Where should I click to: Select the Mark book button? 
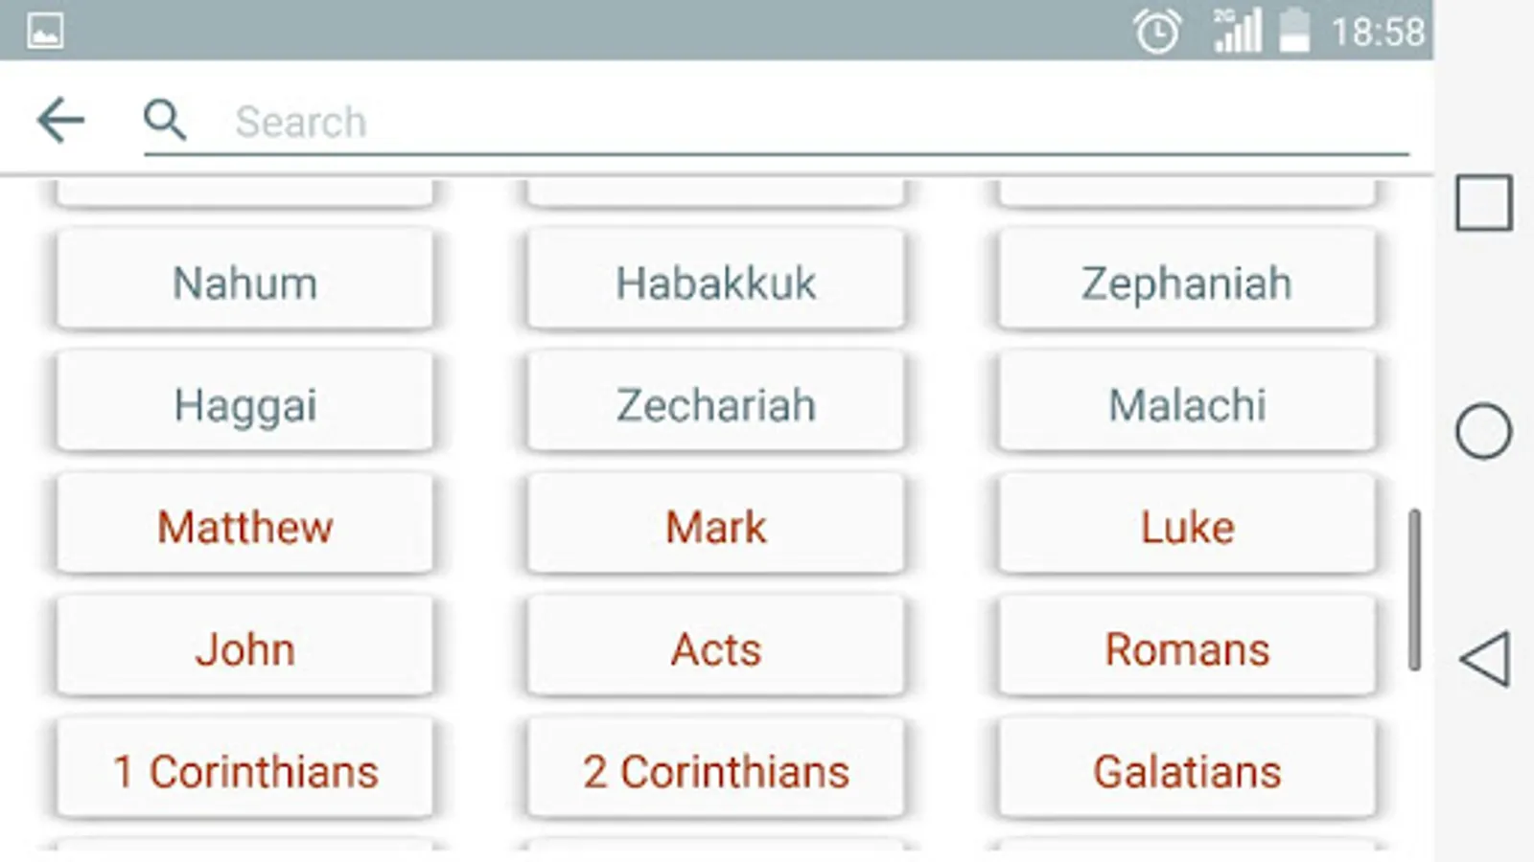click(715, 526)
